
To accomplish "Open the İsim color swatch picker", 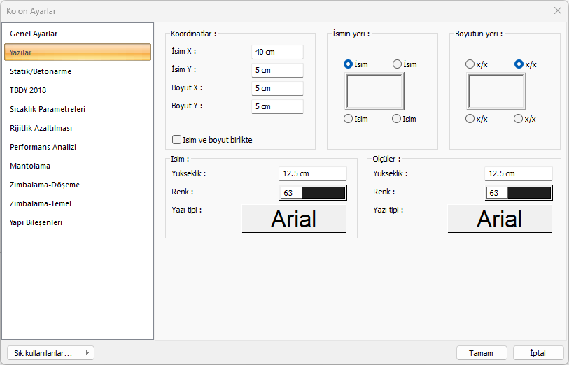I will click(323, 192).
